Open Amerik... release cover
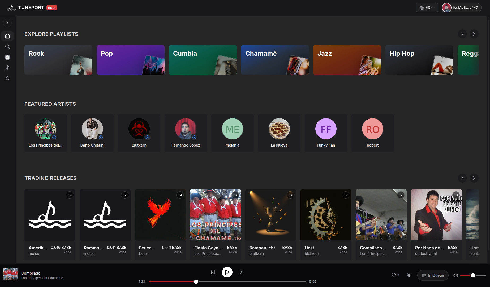490x287 pixels. 50,215
